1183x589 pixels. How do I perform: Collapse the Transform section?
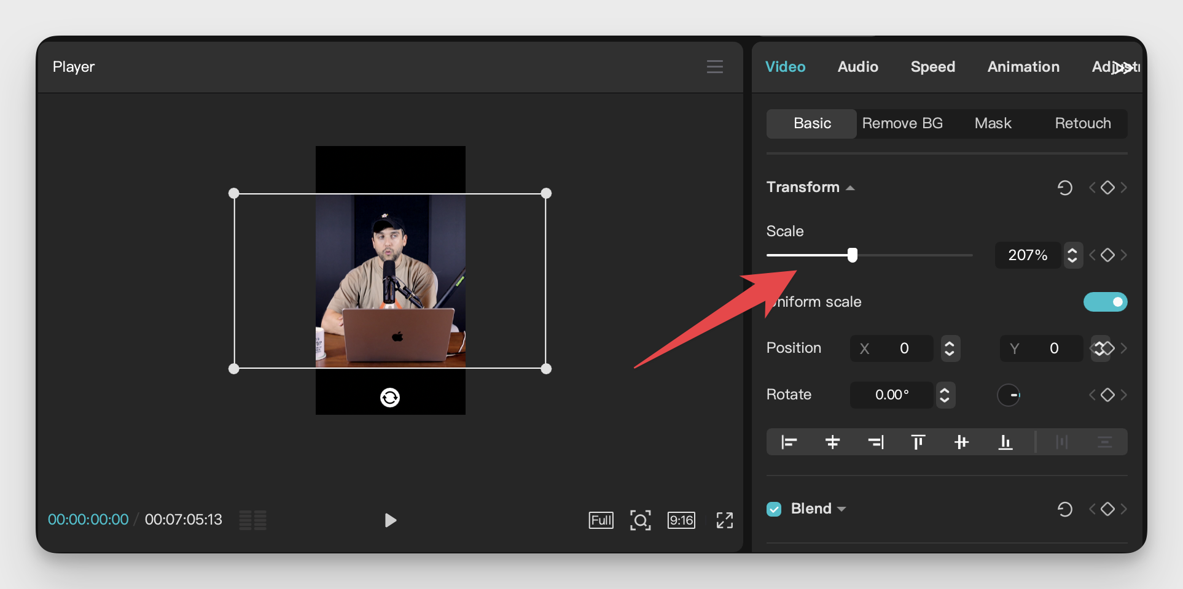click(x=851, y=188)
